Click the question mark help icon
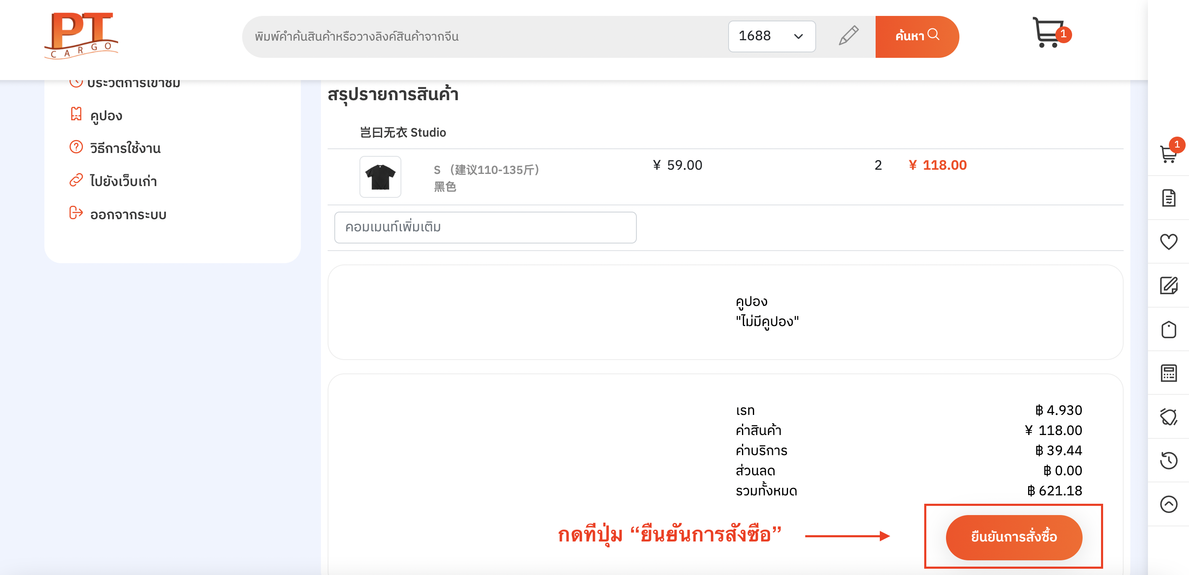Viewport: 1189px width, 575px height. pyautogui.click(x=76, y=148)
